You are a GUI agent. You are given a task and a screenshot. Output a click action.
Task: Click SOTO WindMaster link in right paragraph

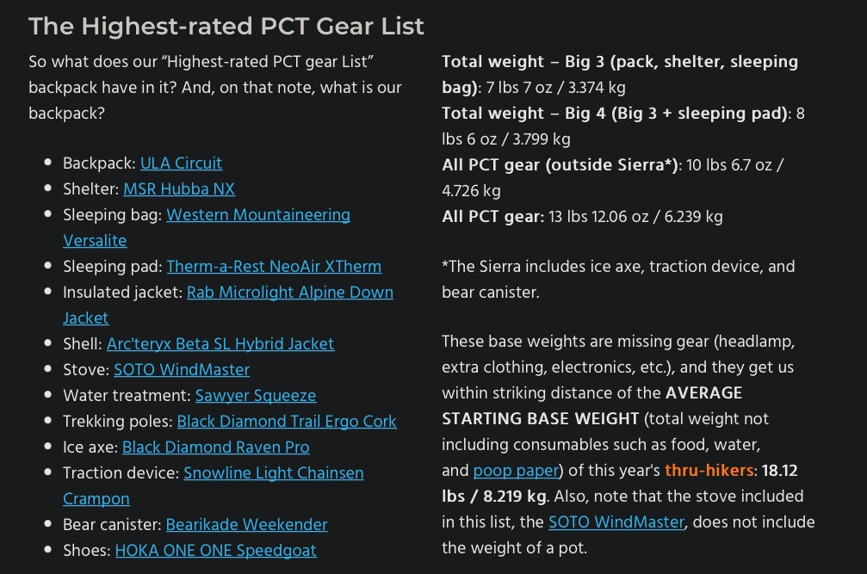(x=616, y=522)
